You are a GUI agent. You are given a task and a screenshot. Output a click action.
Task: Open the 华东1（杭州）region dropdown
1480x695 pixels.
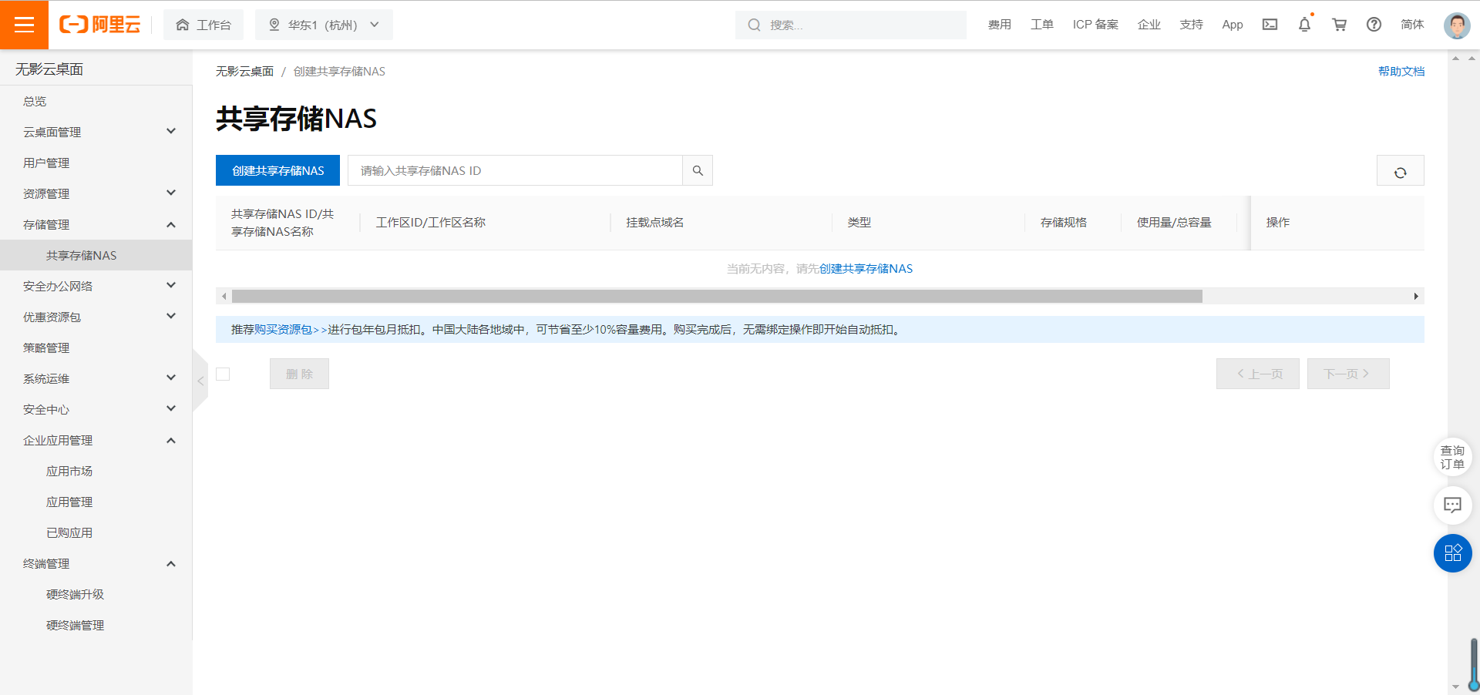[x=324, y=25]
